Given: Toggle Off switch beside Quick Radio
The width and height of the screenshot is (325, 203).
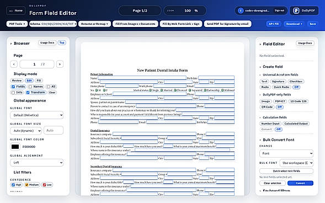Looking at the screenshot, I should [x=296, y=87].
